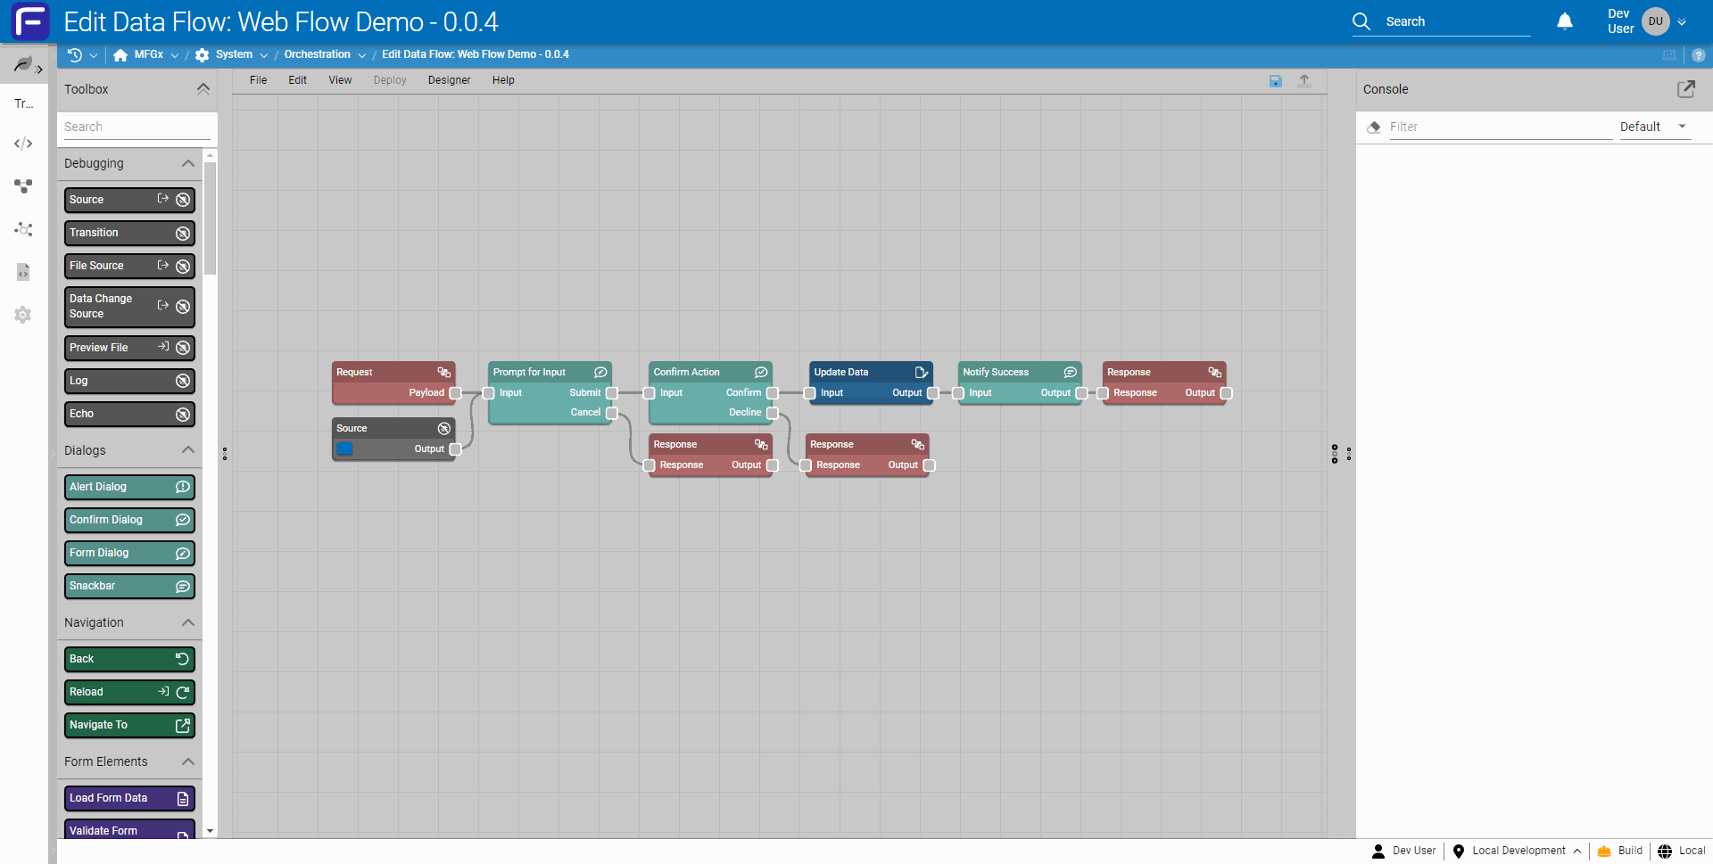Select the Data Change Source toolbox item
The width and height of the screenshot is (1713, 864).
(x=129, y=307)
